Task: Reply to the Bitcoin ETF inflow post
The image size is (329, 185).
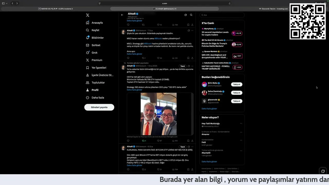Action: [x=128, y=169]
